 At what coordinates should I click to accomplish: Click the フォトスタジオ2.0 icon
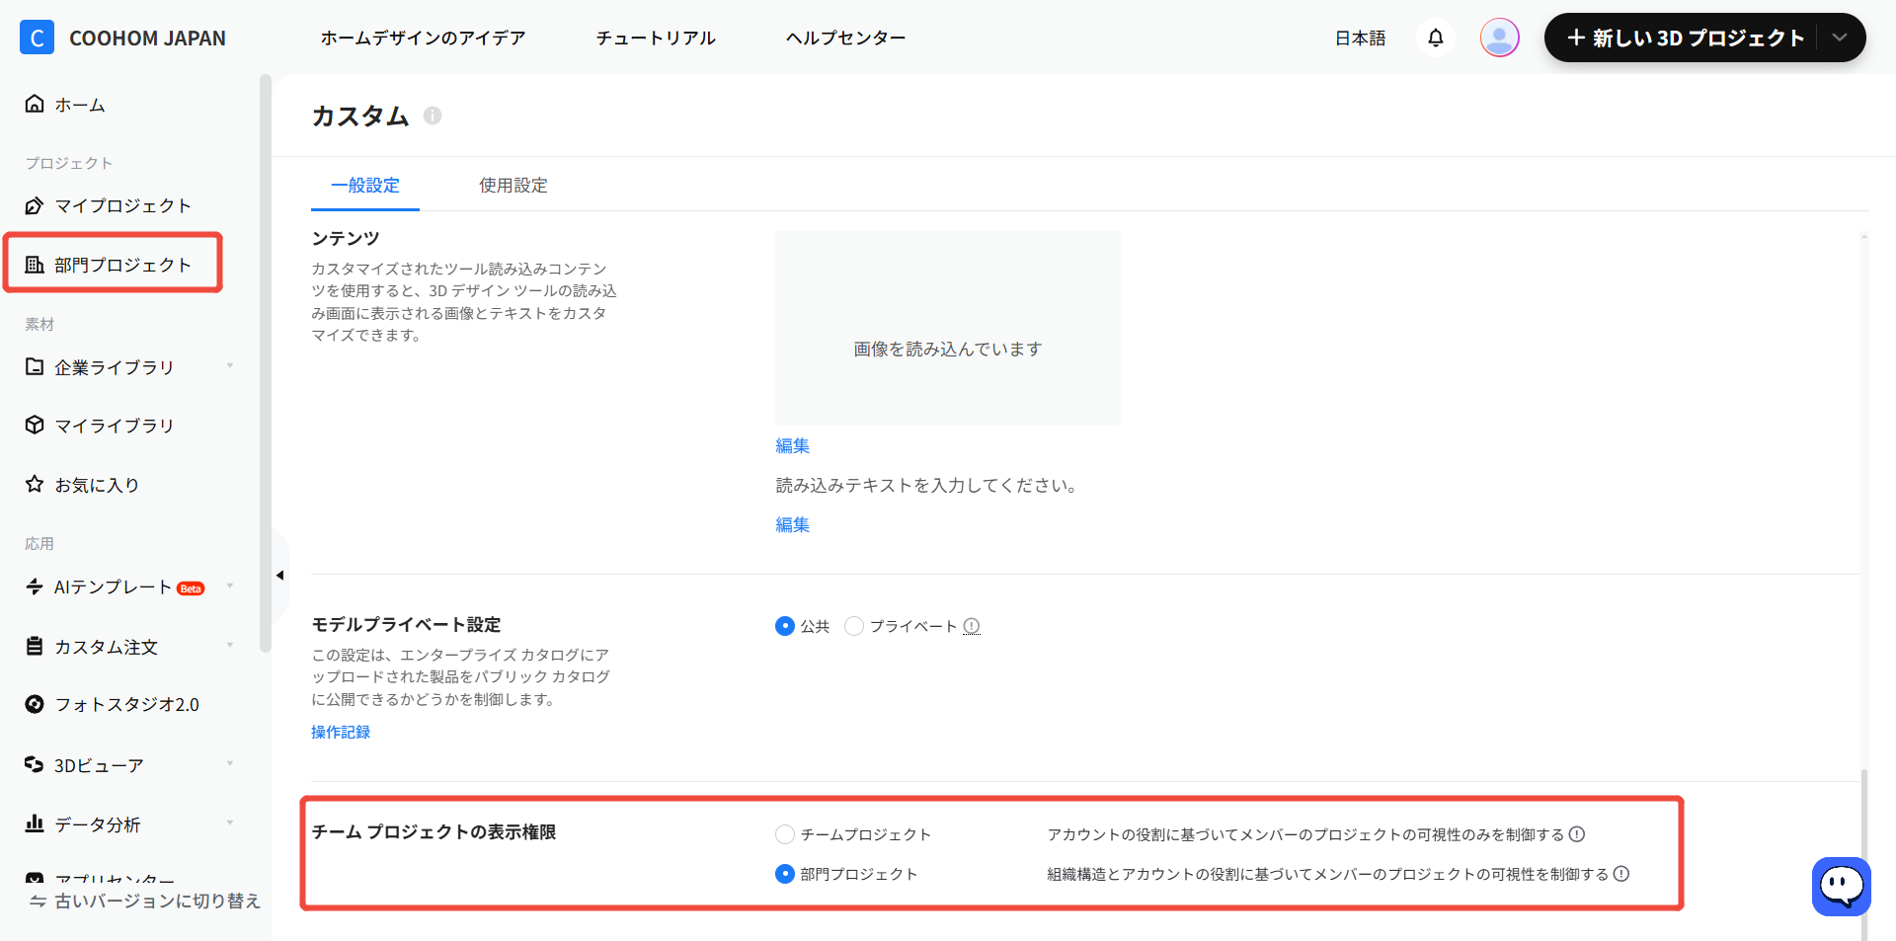(35, 704)
